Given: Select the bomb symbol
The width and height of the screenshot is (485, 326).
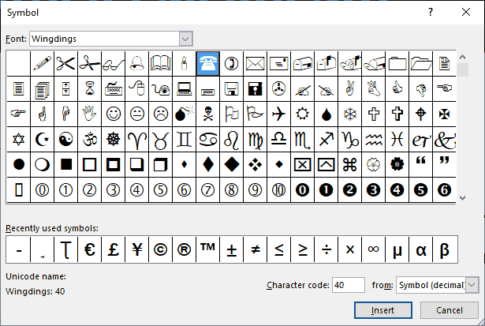Looking at the screenshot, I should (x=184, y=114).
